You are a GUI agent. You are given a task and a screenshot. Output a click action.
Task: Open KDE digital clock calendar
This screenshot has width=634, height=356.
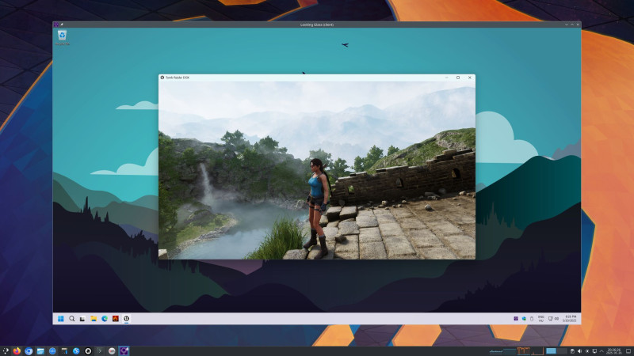click(x=613, y=351)
